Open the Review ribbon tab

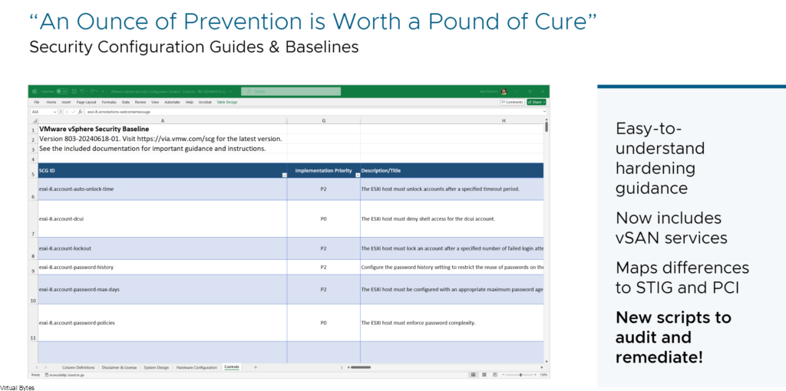coord(140,102)
